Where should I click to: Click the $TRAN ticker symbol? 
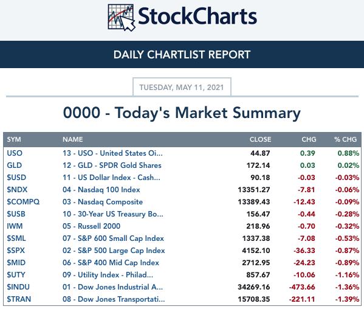click(x=19, y=299)
